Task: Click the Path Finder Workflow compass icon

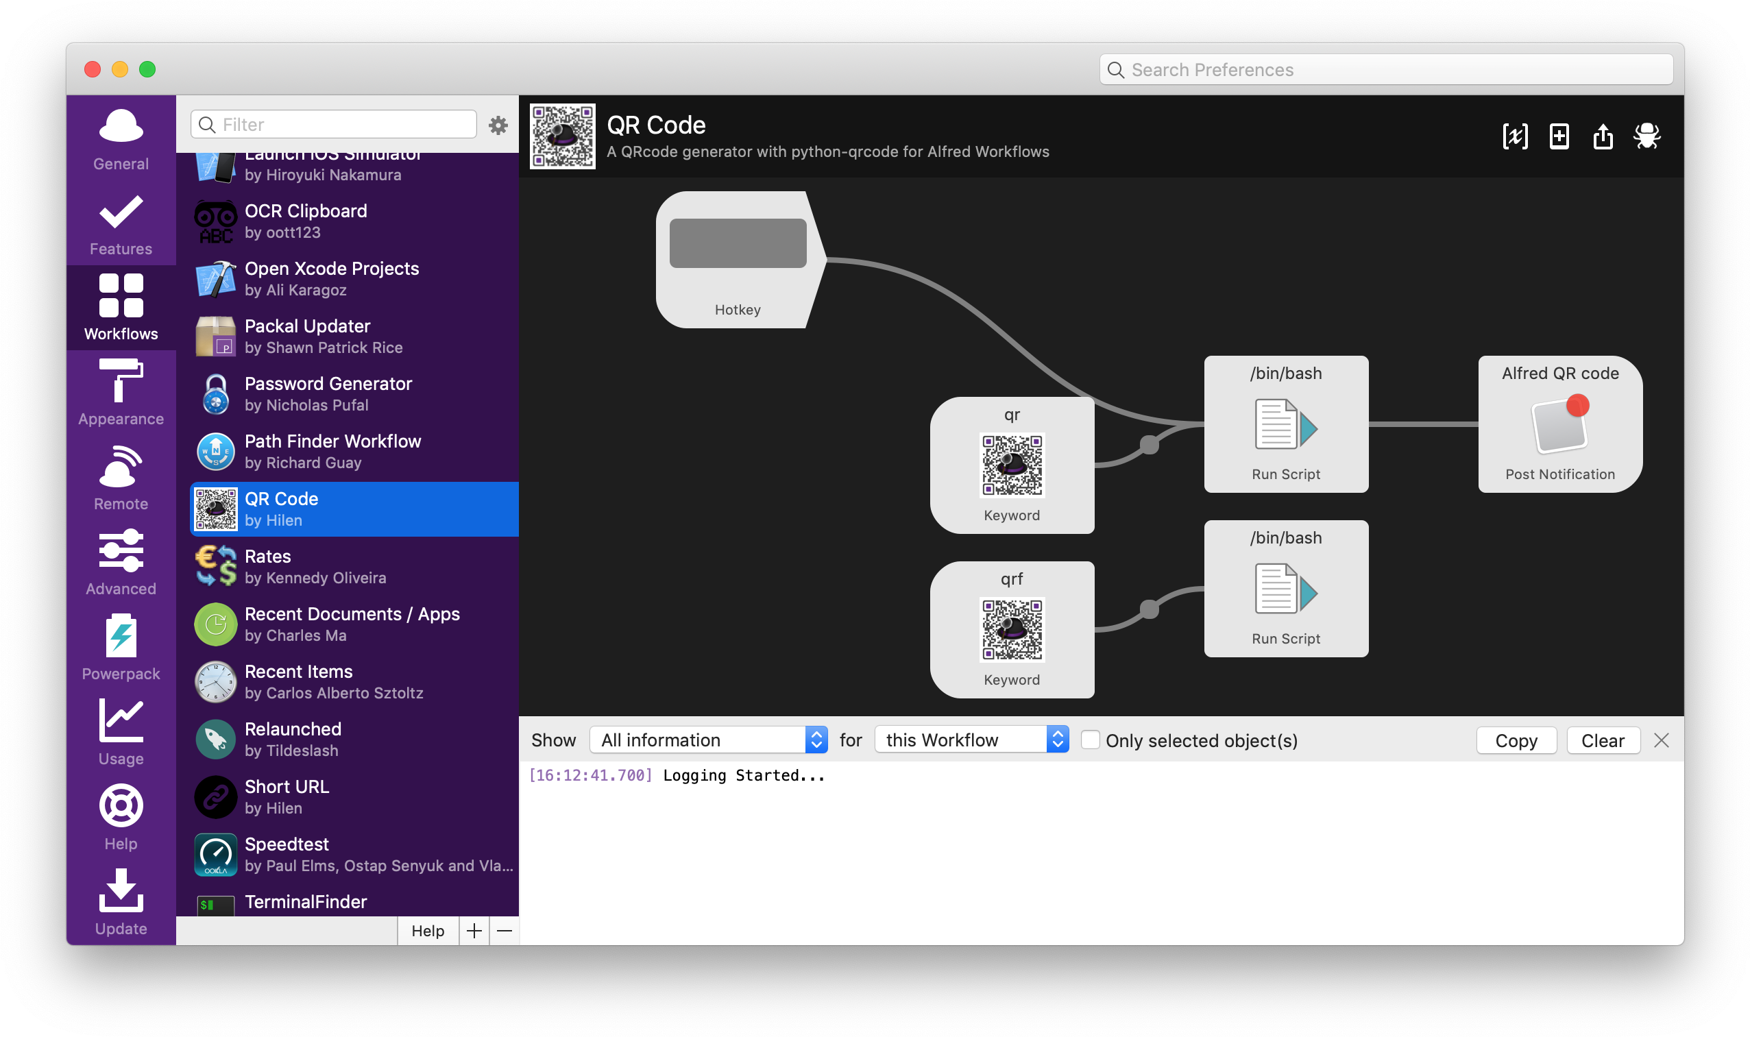Action: click(x=215, y=452)
